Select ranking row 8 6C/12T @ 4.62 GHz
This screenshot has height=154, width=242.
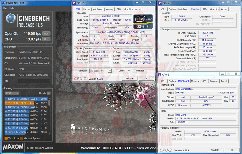pos(26,128)
